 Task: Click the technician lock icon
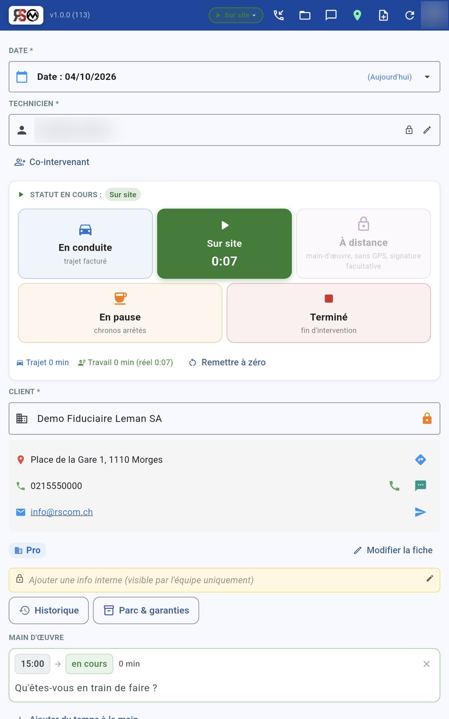click(x=409, y=130)
